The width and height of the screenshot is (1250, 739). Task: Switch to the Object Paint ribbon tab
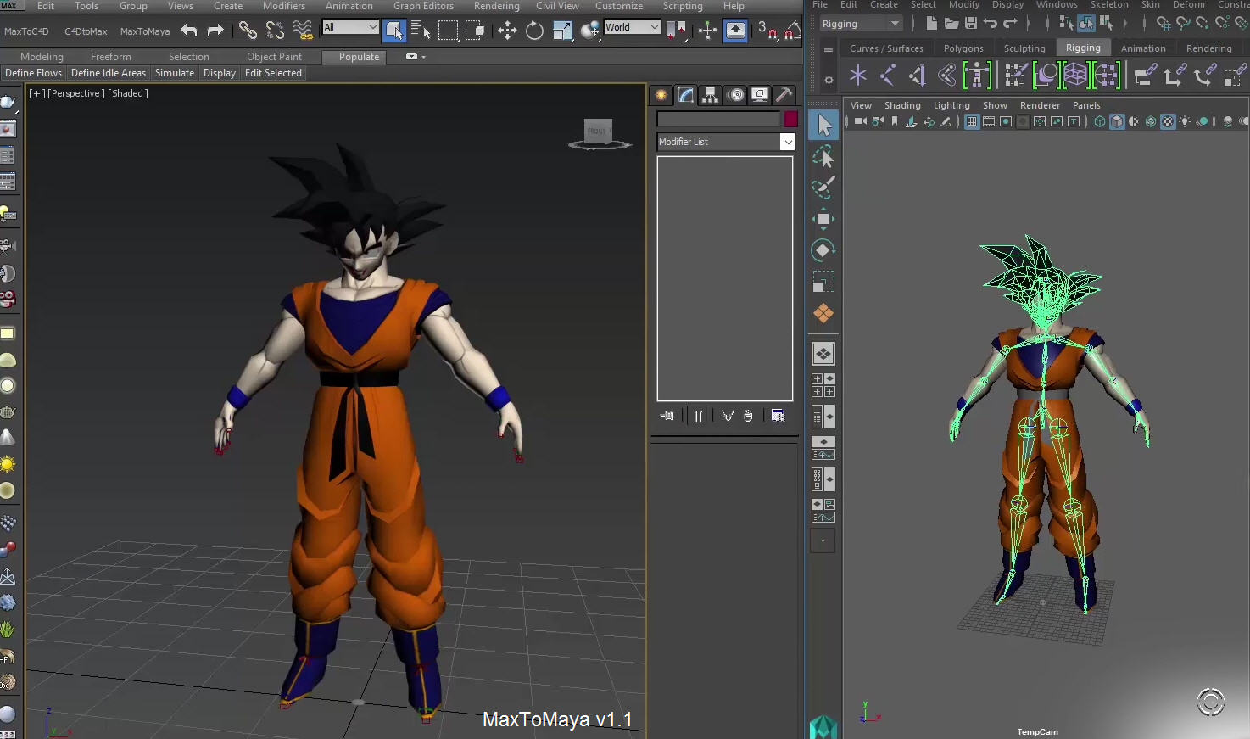coord(274,57)
